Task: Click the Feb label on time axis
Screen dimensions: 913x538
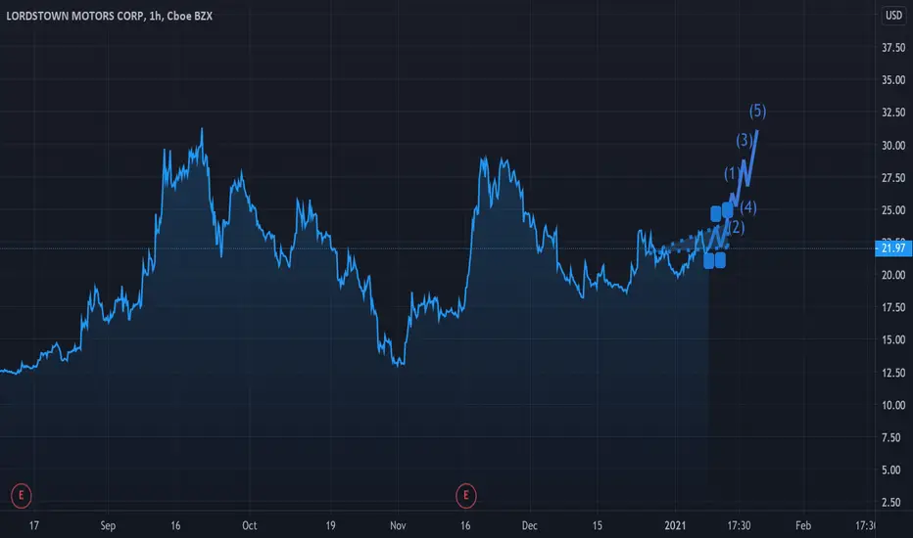Action: [803, 526]
